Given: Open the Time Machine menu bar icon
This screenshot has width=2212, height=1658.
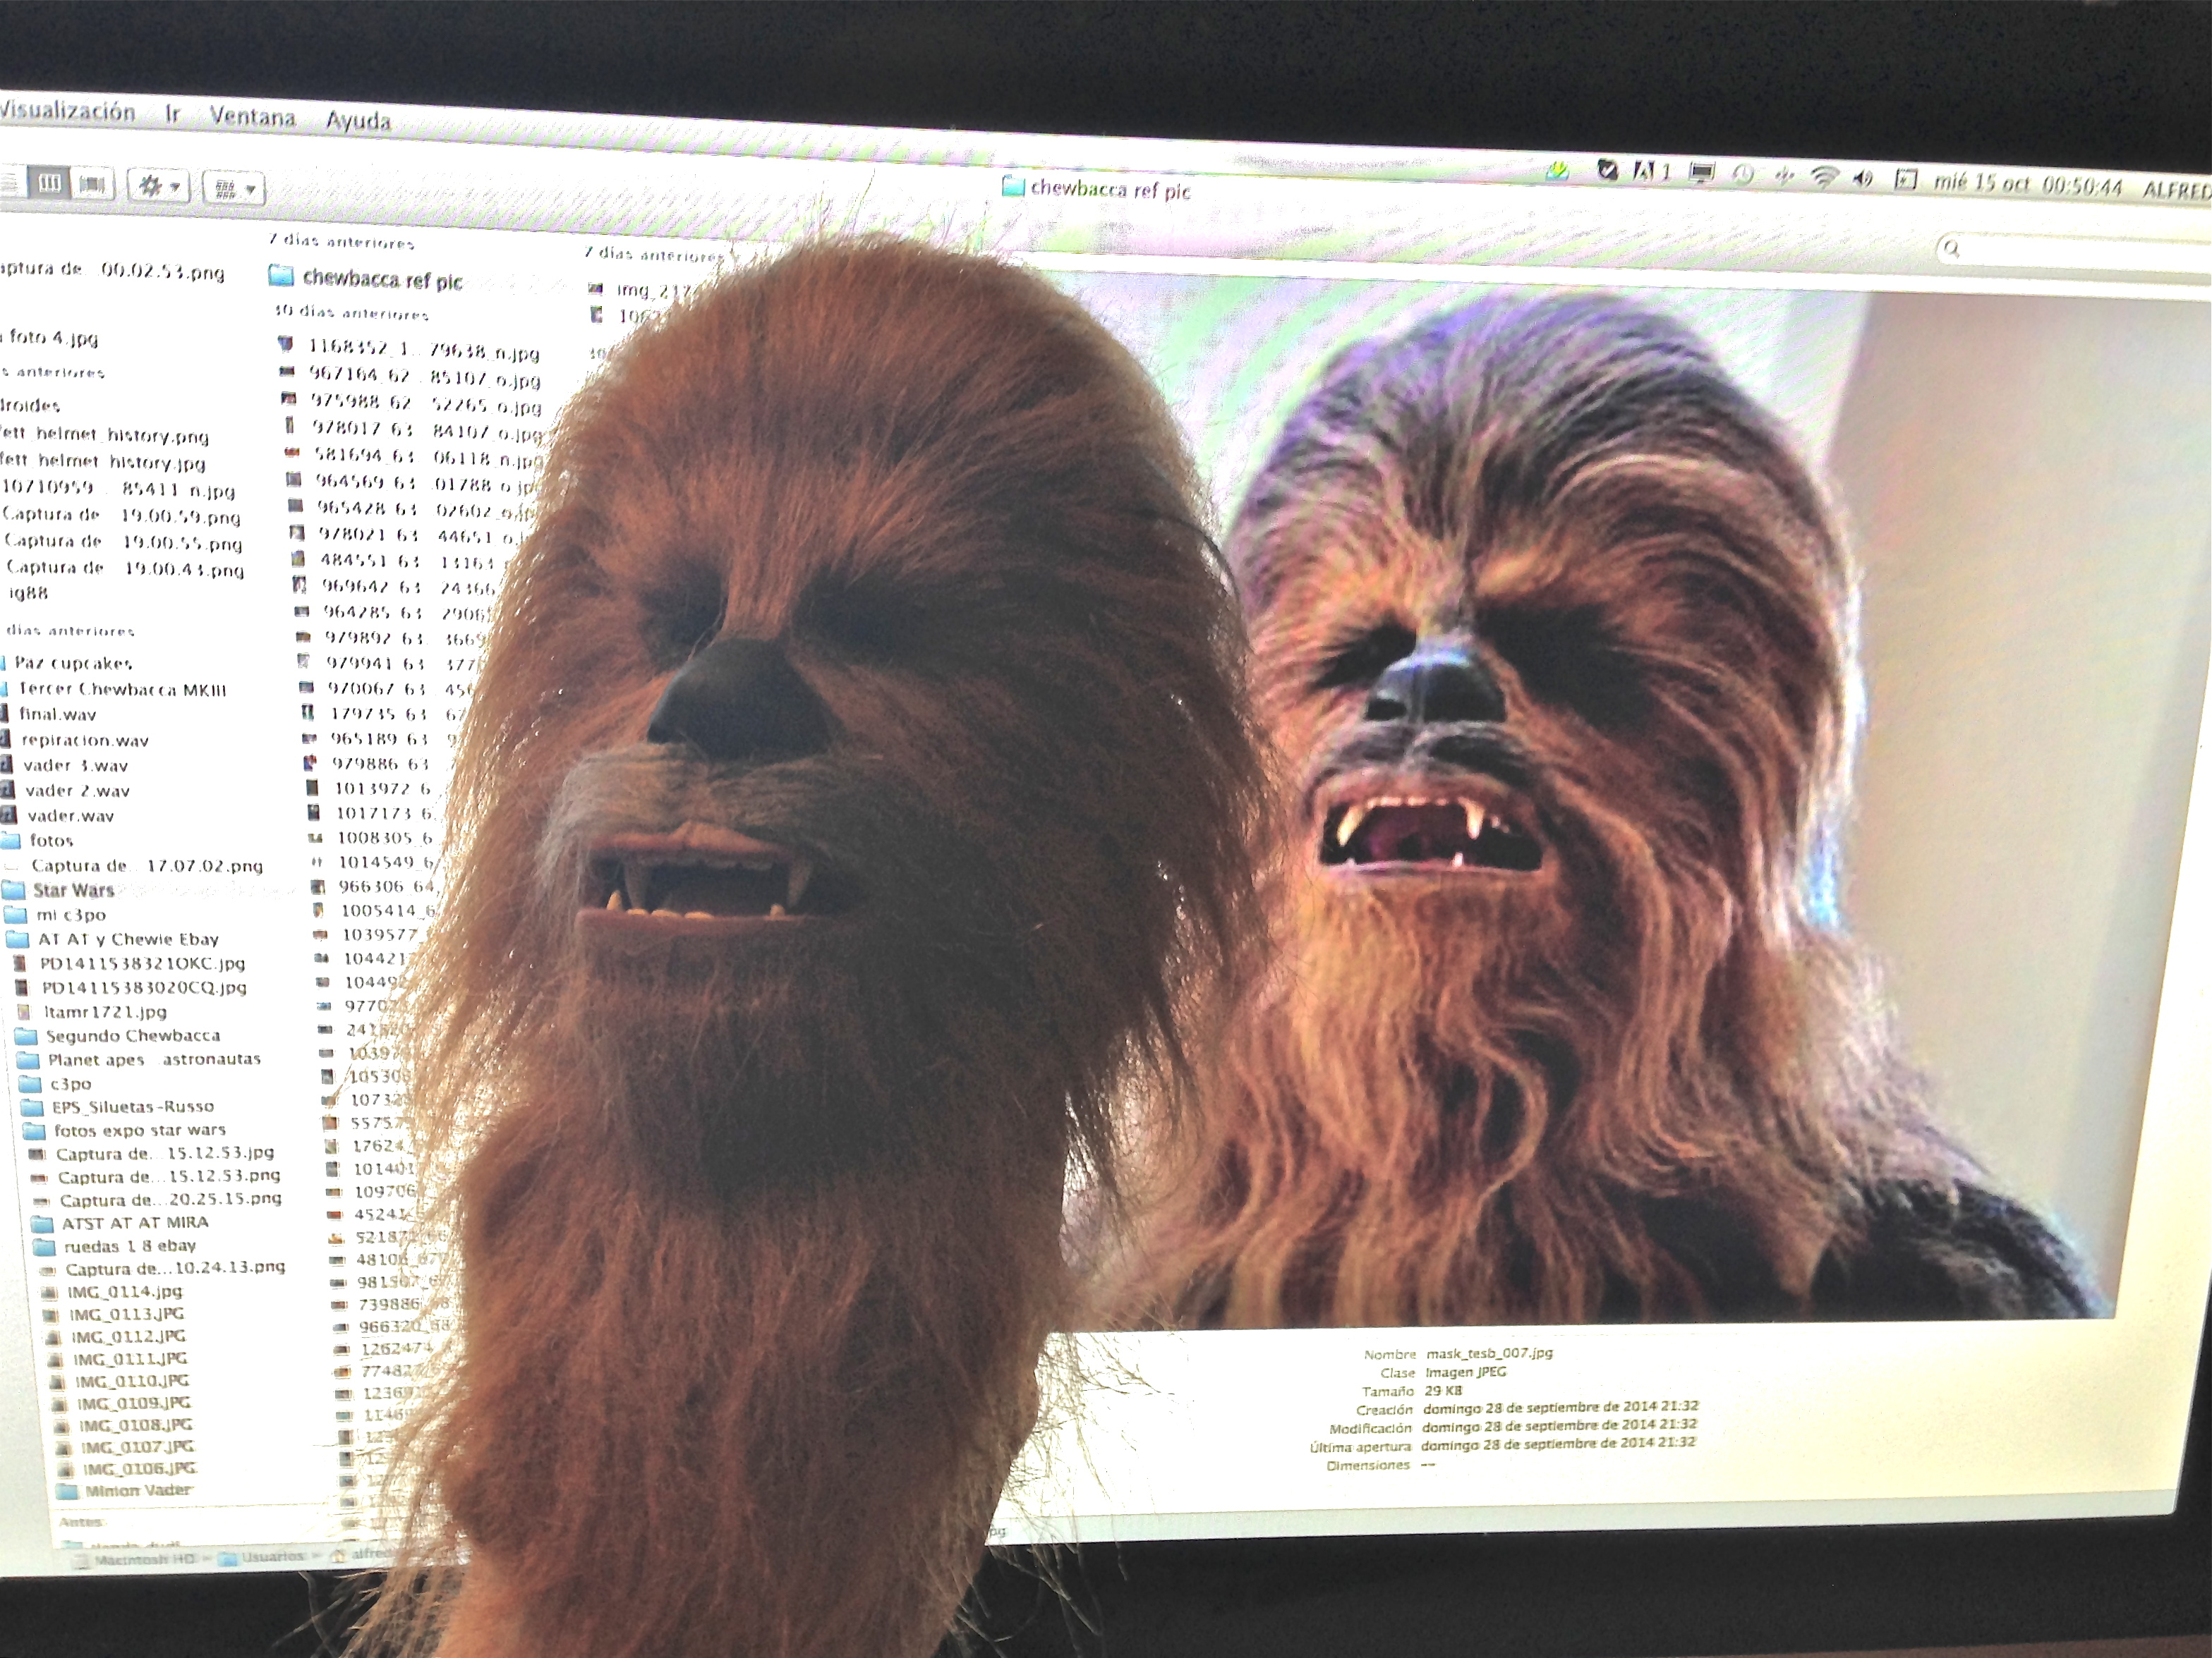Looking at the screenshot, I should tap(1743, 176).
